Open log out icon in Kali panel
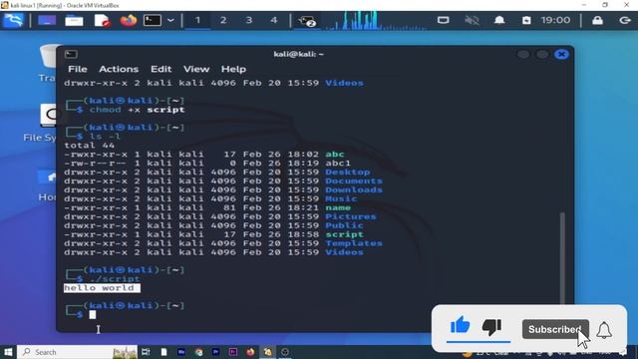Image resolution: width=638 pixels, height=359 pixels. click(625, 20)
